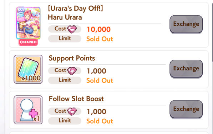Tap the handshake heart icon beside cost 10,000
This screenshot has width=213, height=134.
[x=72, y=29]
